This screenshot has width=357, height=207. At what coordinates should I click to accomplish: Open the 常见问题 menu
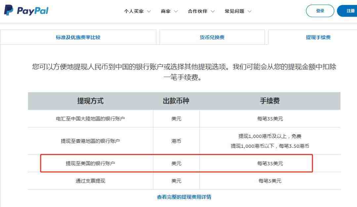coord(234,11)
